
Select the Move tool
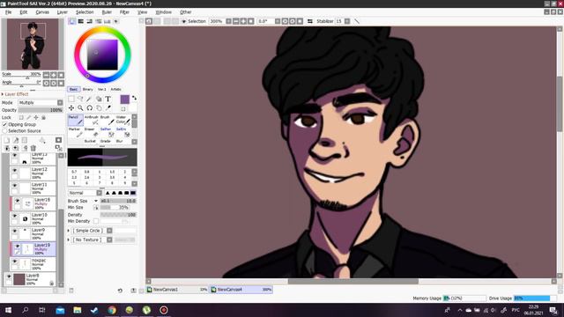(x=71, y=107)
